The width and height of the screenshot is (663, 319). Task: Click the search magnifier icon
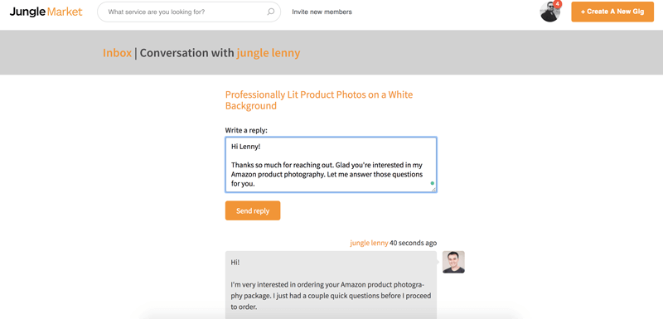(x=271, y=12)
